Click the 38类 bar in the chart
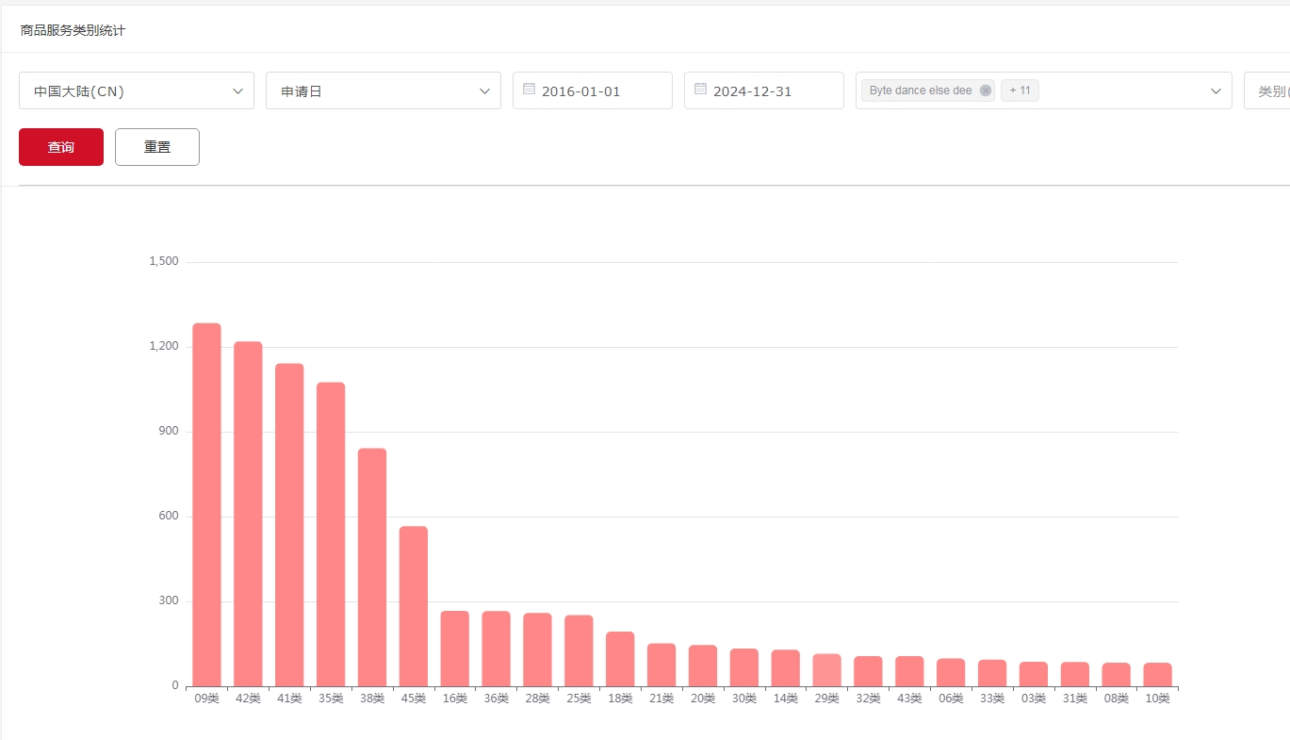Image resolution: width=1290 pixels, height=740 pixels. click(x=372, y=567)
